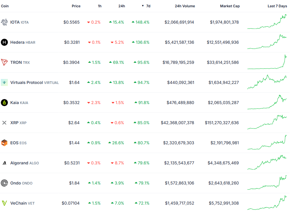This screenshot has width=291, height=211.
Task: View Virtuals Protocol 7-day sparkline chart
Action: [267, 82]
